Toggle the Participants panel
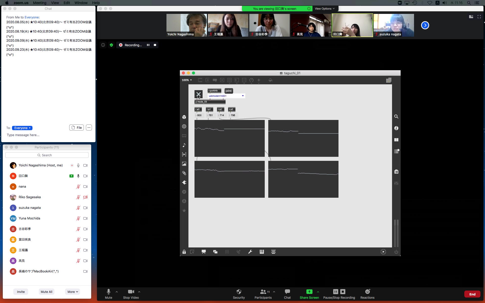The width and height of the screenshot is (485, 303). [263, 292]
